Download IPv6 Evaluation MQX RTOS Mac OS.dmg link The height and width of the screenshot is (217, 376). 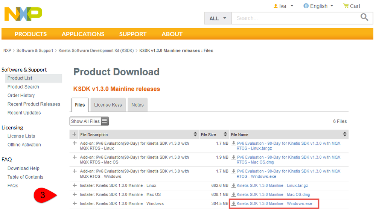pos(288,160)
